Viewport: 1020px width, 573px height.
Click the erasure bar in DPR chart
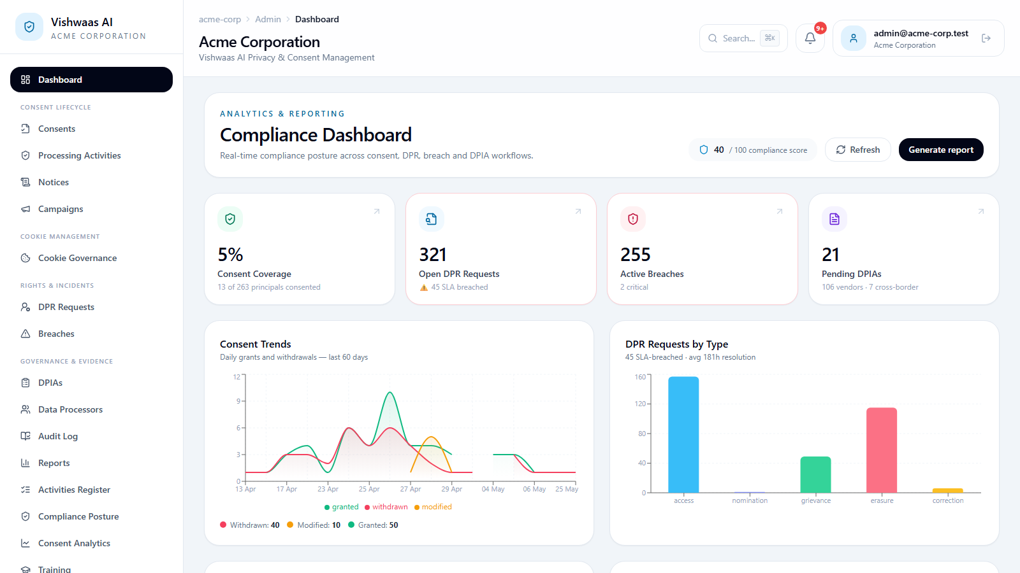click(x=882, y=450)
